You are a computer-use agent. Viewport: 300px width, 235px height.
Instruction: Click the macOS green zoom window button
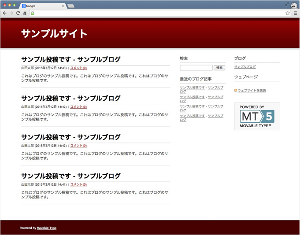coord(15,5)
